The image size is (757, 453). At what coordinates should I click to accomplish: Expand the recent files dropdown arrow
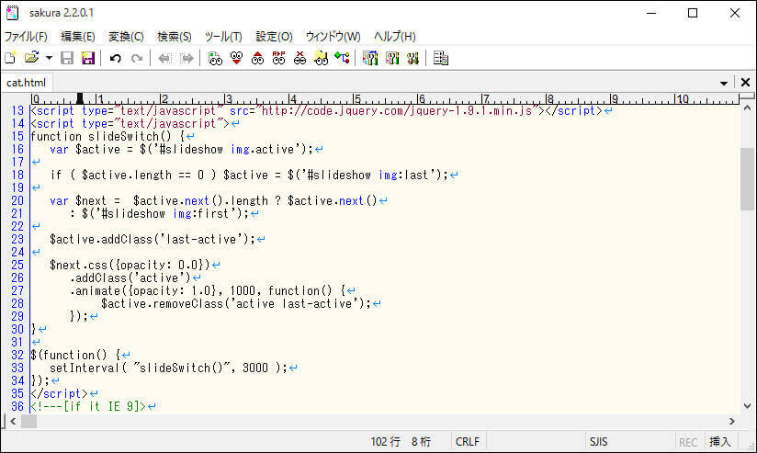[49, 59]
